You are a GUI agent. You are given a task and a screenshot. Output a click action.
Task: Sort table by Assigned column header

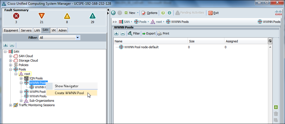[x=246, y=41]
